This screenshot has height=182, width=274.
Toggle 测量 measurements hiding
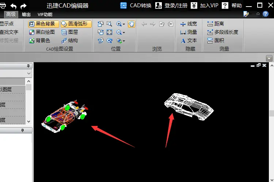tap(189, 32)
